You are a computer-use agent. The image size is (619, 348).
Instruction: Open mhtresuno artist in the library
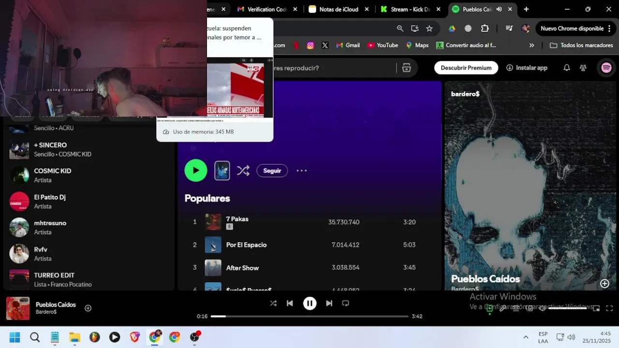click(x=88, y=228)
